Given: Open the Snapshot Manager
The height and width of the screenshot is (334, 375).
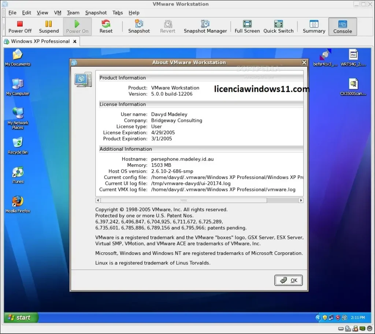Looking at the screenshot, I should 205,27.
